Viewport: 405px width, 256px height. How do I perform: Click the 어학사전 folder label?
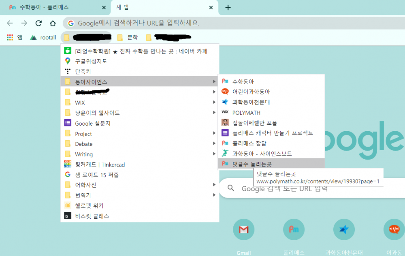coord(85,185)
